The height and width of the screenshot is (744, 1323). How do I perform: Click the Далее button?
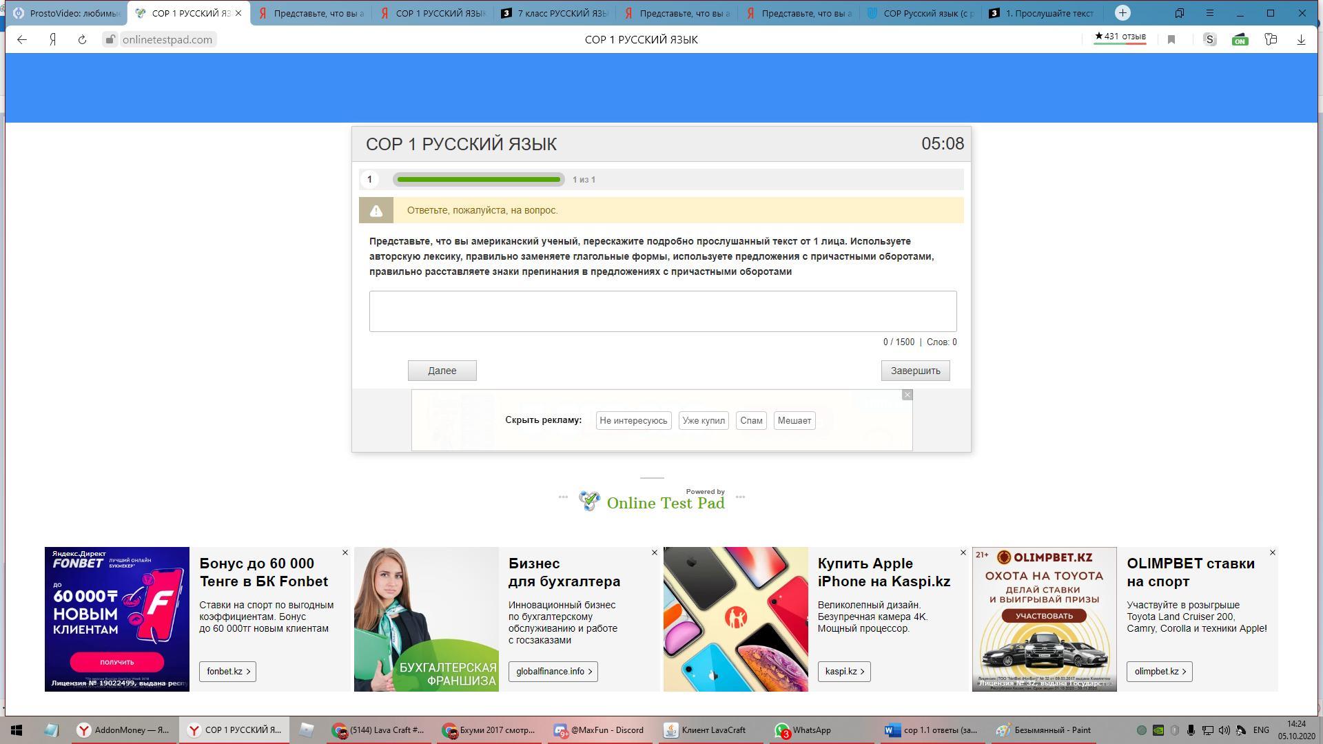(x=442, y=371)
